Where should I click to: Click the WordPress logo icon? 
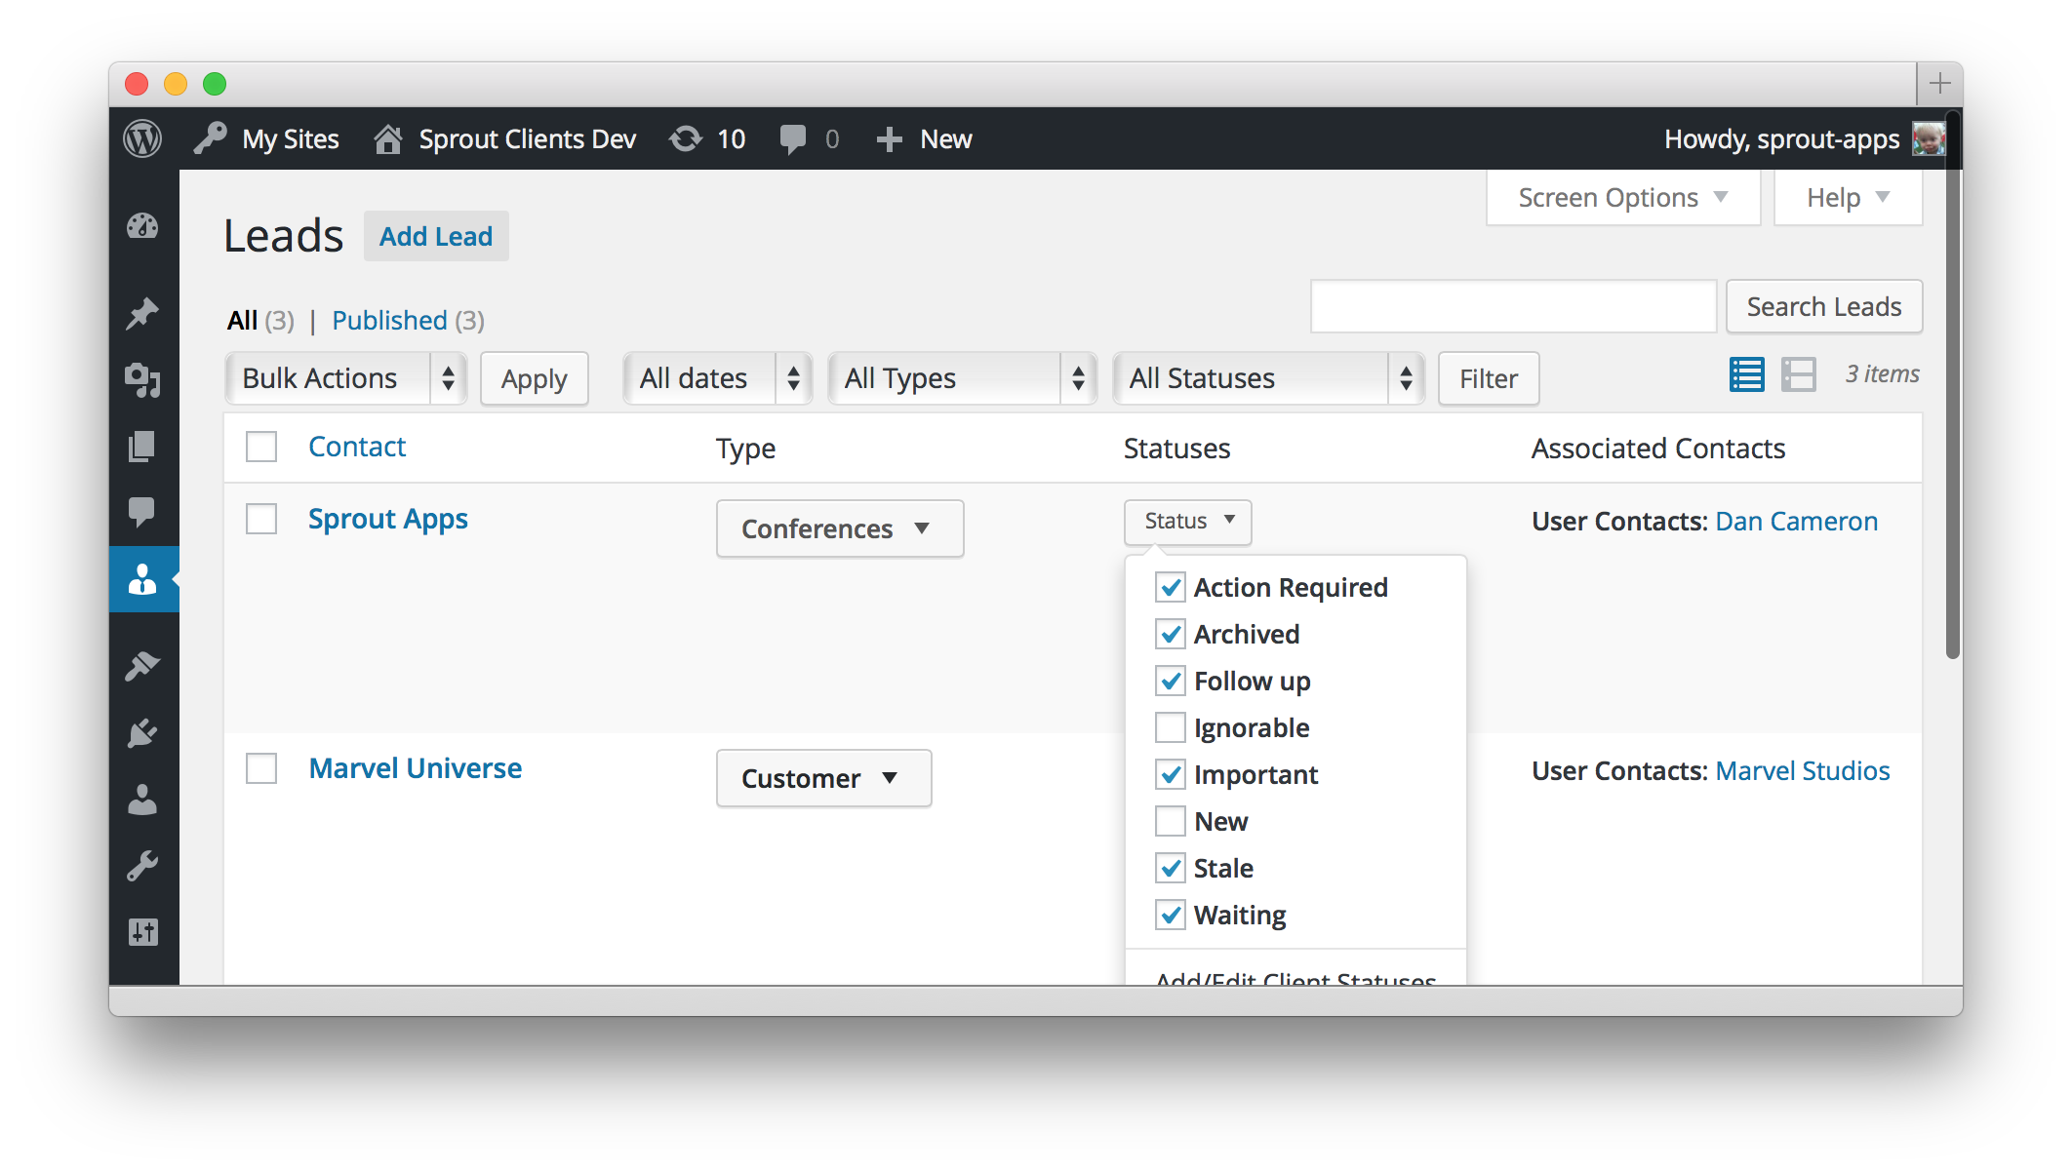pos(142,138)
